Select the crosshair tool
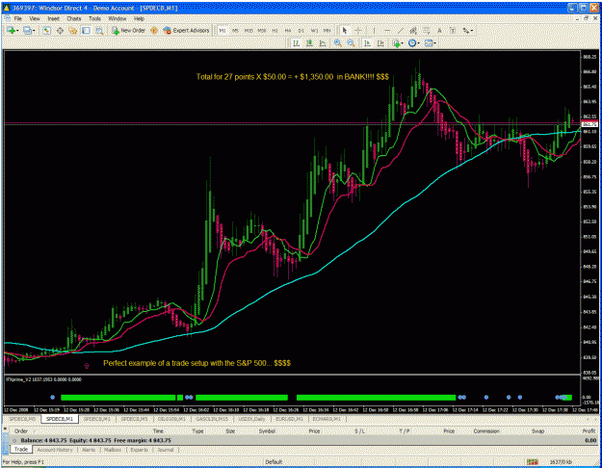 point(357,30)
